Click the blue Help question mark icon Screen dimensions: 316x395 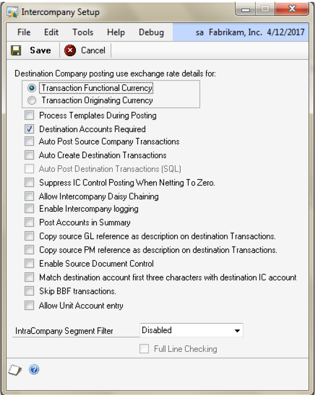pyautogui.click(x=34, y=370)
